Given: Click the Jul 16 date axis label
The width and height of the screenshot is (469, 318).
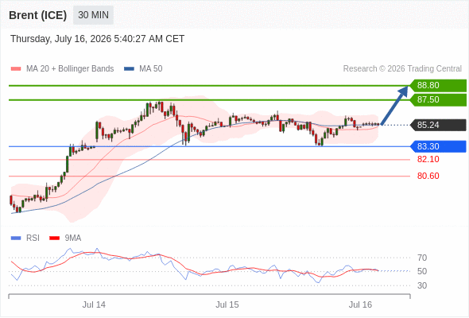Looking at the screenshot, I should (360, 304).
